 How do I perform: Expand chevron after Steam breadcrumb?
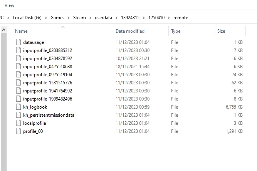click(x=90, y=18)
